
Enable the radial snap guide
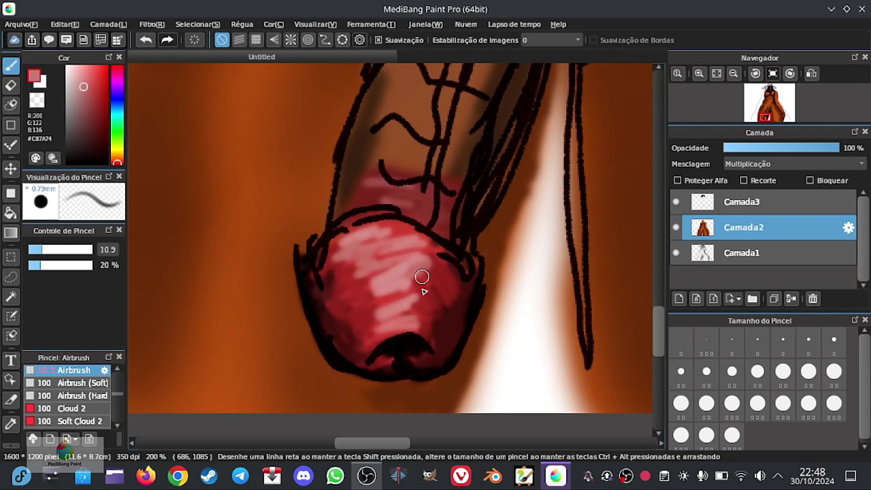click(291, 40)
